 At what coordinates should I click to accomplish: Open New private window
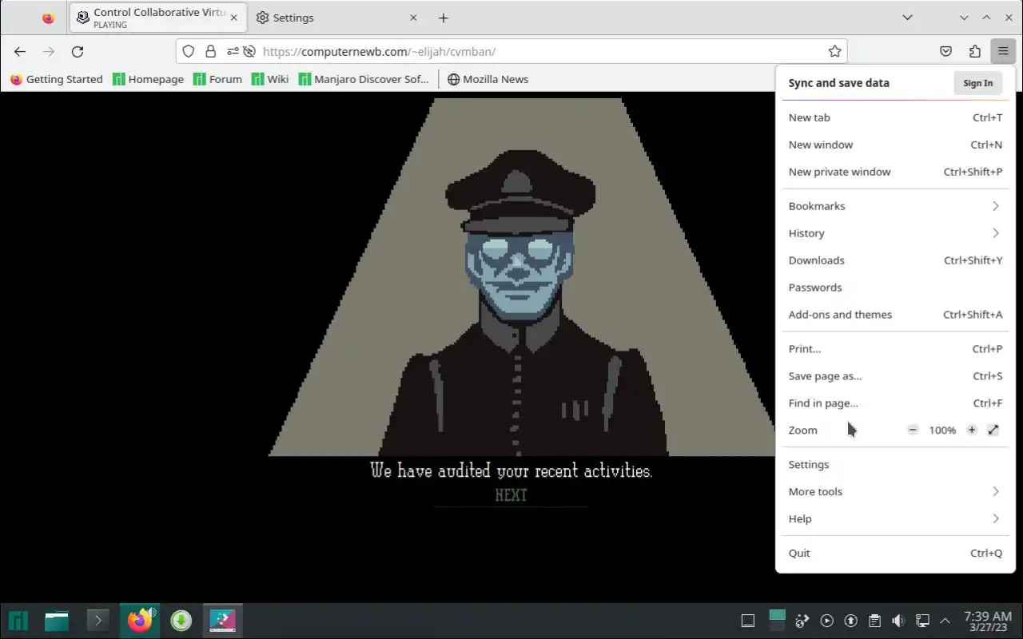pyautogui.click(x=895, y=172)
